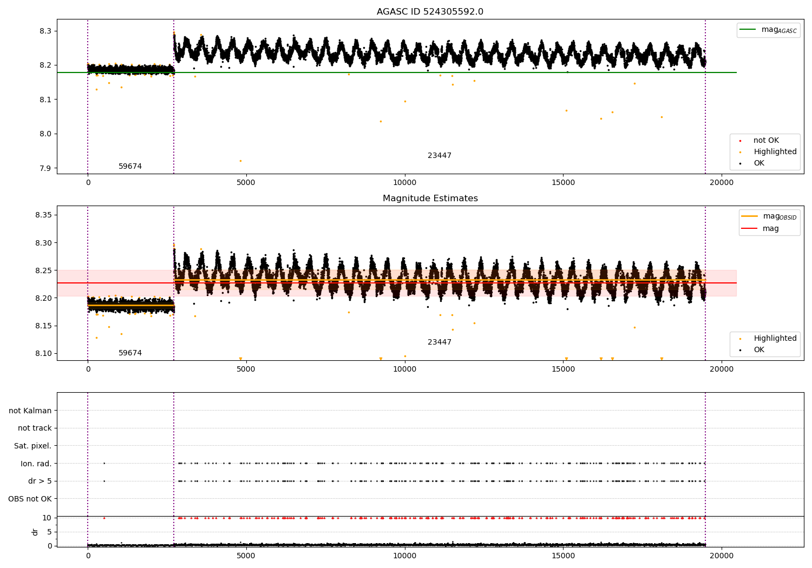812x568 pixels.
Task: Click x-tick '10000' under AGASC plot
Action: pos(404,183)
